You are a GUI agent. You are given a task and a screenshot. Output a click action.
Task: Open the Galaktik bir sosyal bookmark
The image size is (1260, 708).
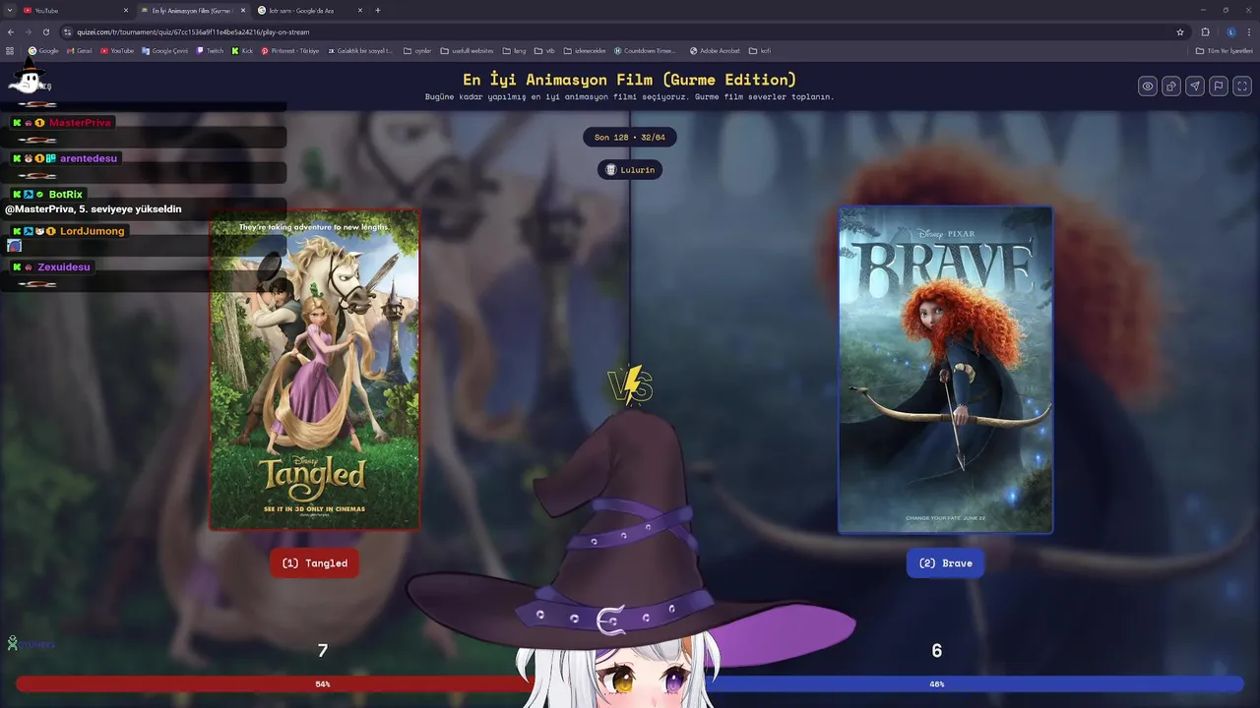tap(360, 50)
